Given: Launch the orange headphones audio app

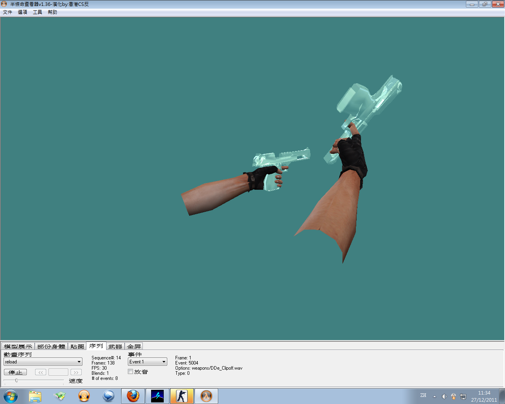Looking at the screenshot, I should click(x=84, y=396).
